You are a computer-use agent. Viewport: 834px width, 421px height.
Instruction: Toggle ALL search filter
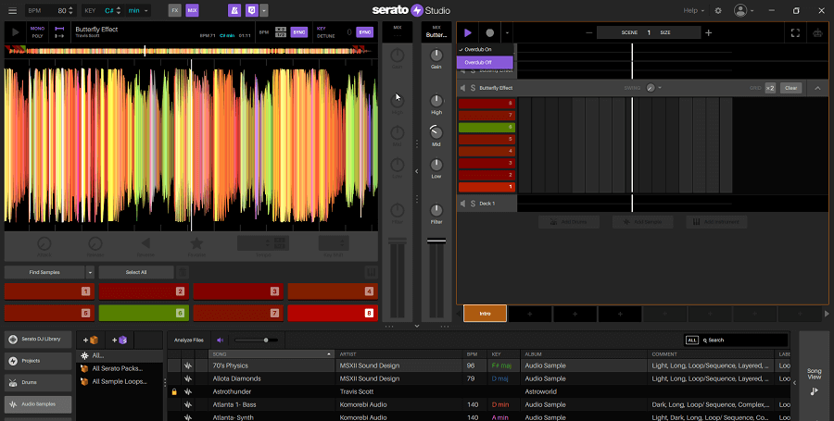tap(692, 341)
